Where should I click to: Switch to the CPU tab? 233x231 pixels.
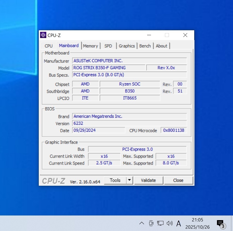point(49,46)
